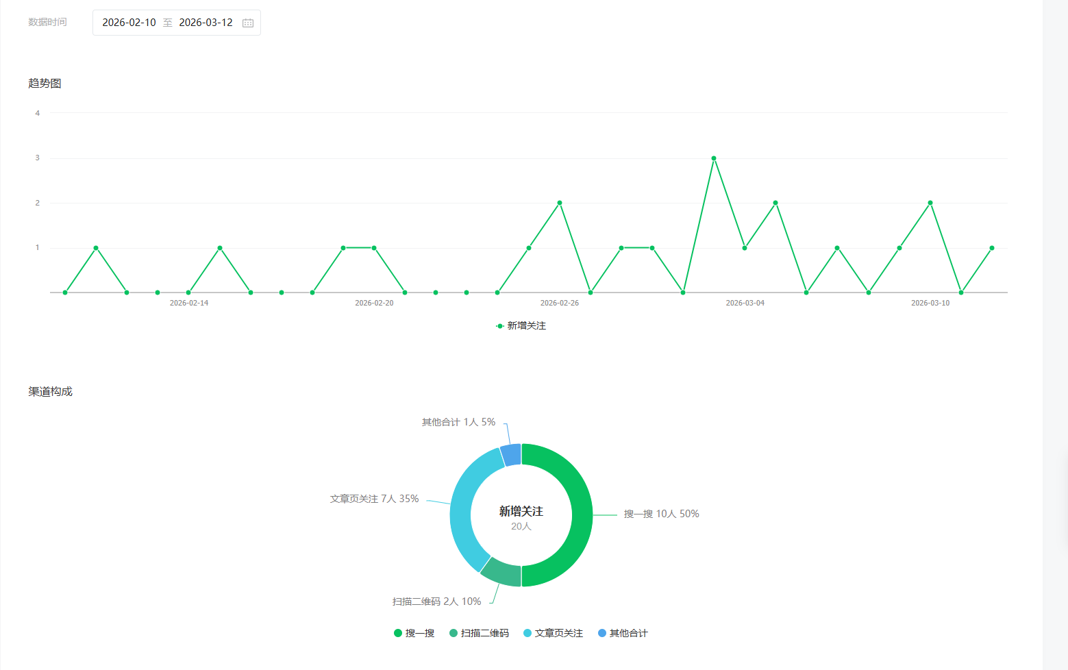Image resolution: width=1068 pixels, height=670 pixels.
Task: Hide the 其他合计 series via its legend item
Action: pyautogui.click(x=623, y=633)
